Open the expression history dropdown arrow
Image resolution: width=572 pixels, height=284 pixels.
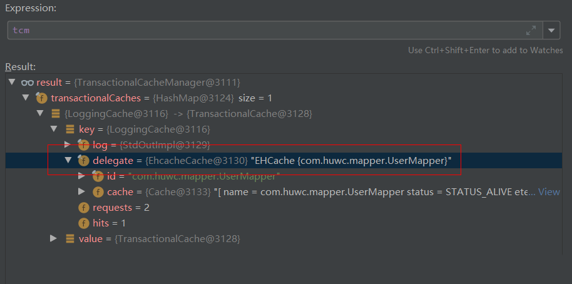(551, 30)
